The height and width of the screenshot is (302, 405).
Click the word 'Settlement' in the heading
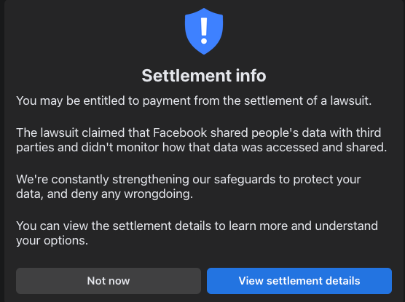tap(186, 76)
